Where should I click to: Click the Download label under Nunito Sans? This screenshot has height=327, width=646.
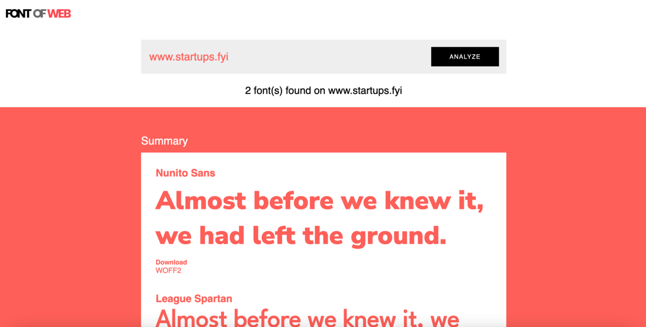(x=171, y=262)
